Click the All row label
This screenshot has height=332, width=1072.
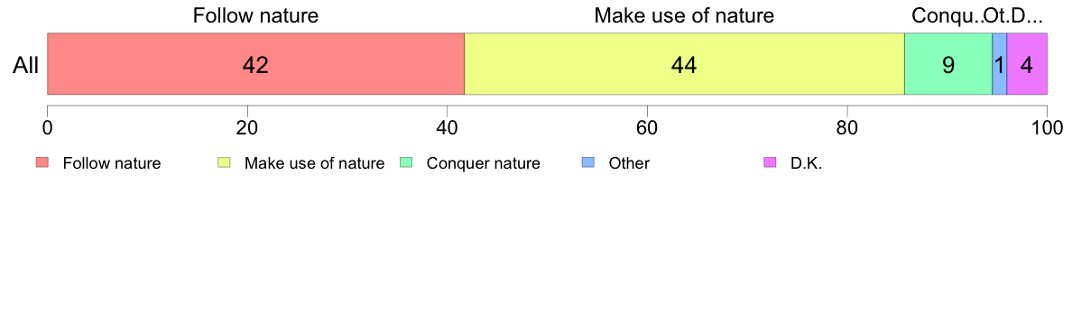[26, 65]
